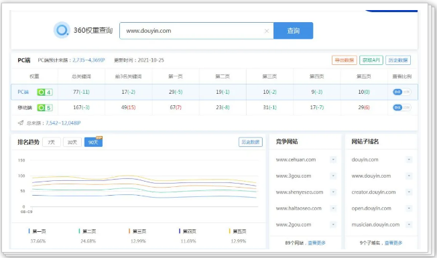Expand dropdown next to musician.douyin.com

pyautogui.click(x=409, y=224)
